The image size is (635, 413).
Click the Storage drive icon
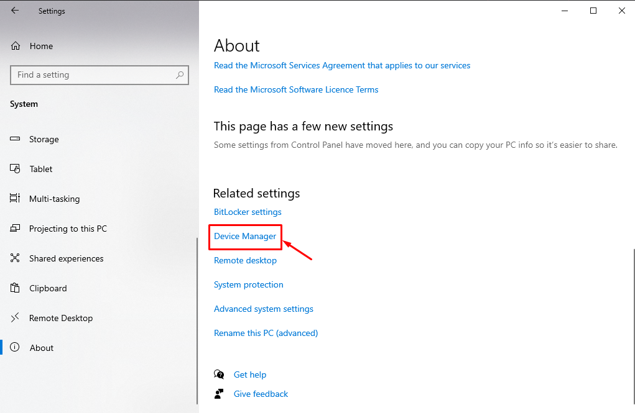pyautogui.click(x=15, y=138)
